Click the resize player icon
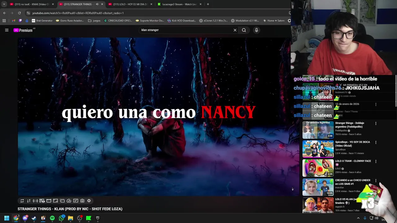397x223 pixels. click(x=56, y=201)
